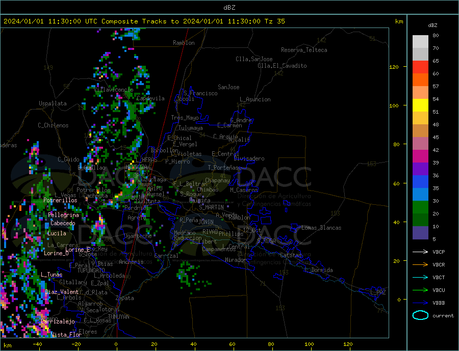Click the 'Zapata' place label
Screen dimensions: 459x351
125,299
